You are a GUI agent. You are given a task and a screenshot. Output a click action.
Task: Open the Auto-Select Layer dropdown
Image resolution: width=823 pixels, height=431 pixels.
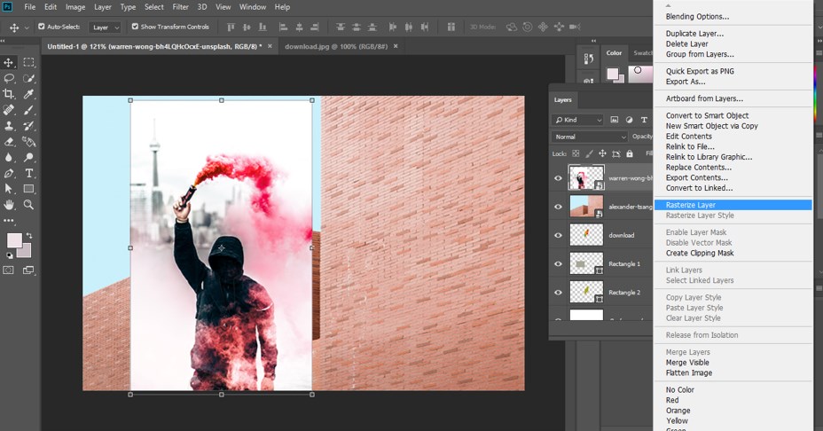click(106, 27)
